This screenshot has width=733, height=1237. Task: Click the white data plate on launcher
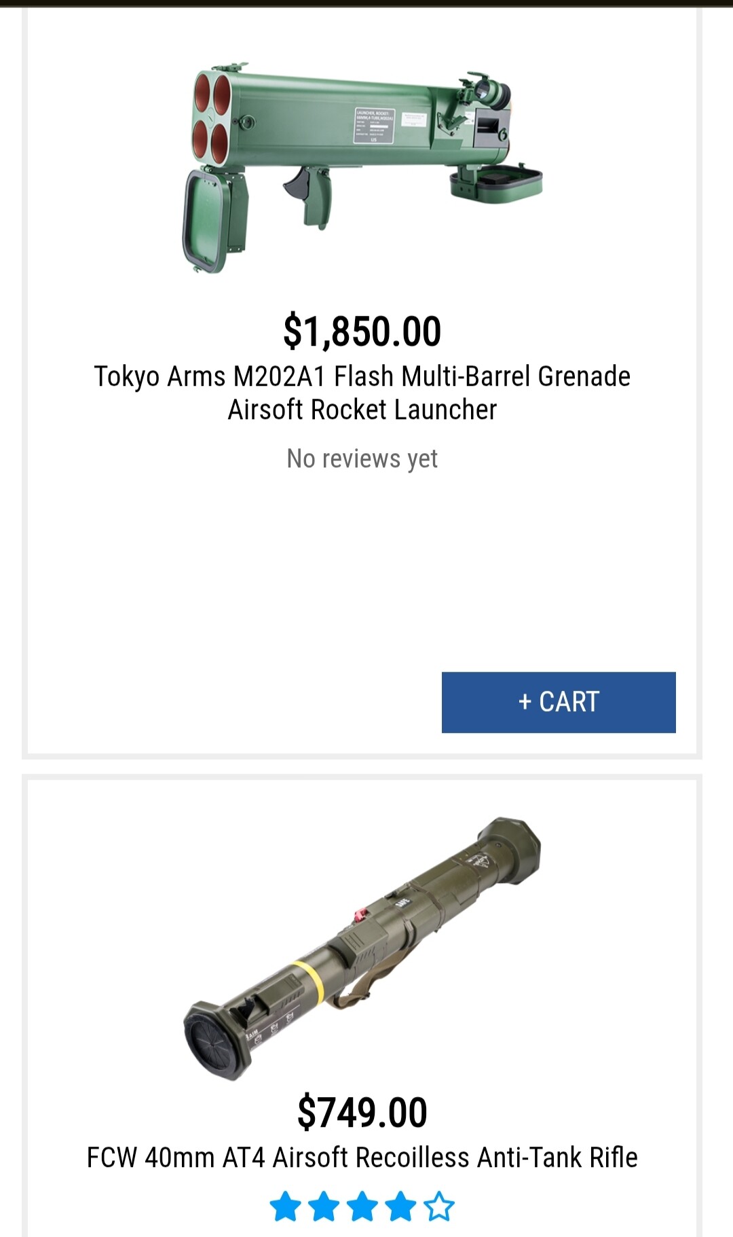coord(373,125)
